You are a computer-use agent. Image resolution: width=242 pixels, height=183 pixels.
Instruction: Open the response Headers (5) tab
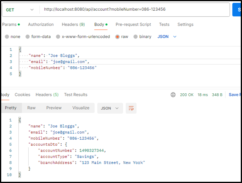(x=47, y=94)
